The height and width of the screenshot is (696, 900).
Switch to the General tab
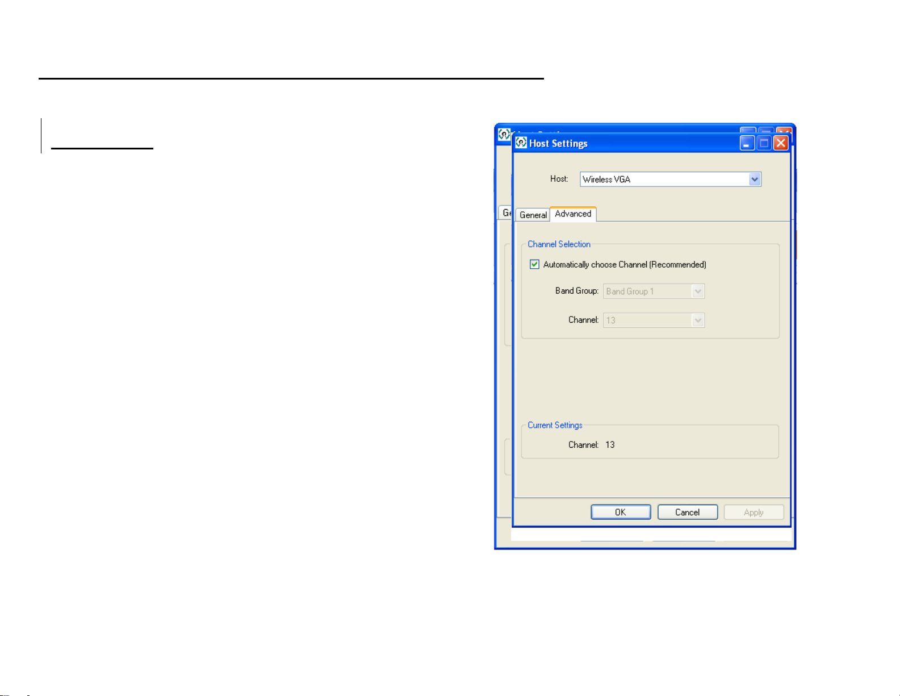tap(533, 215)
